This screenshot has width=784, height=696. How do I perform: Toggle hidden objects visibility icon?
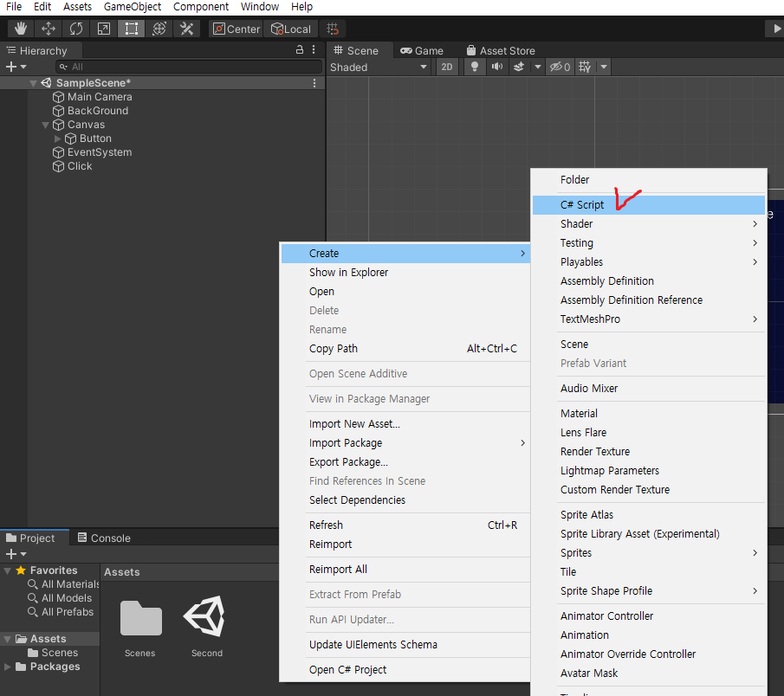(560, 67)
